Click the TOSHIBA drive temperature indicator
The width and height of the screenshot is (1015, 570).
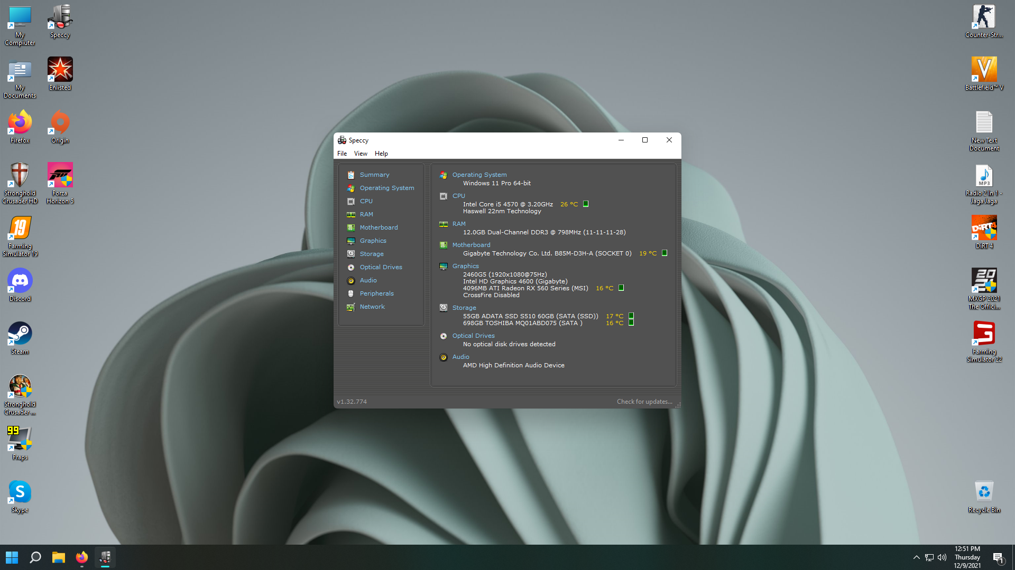pos(631,322)
